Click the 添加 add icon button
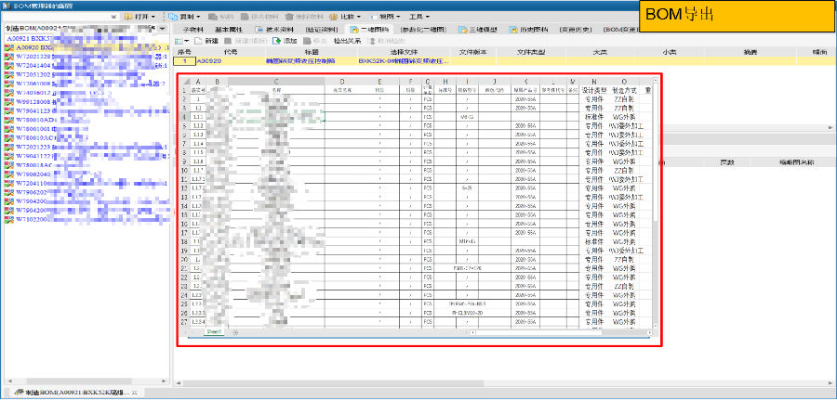 pos(285,41)
